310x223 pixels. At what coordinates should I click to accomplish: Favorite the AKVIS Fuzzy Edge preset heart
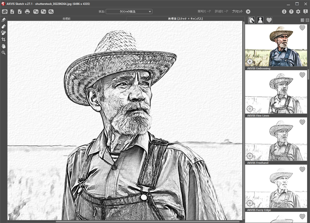(x=302, y=169)
